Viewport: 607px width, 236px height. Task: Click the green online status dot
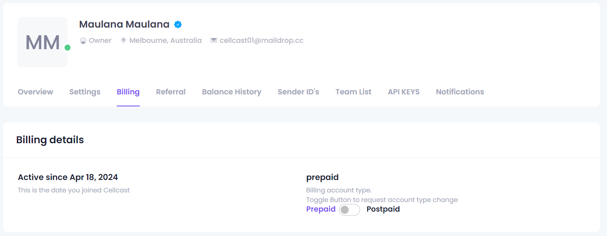[68, 48]
